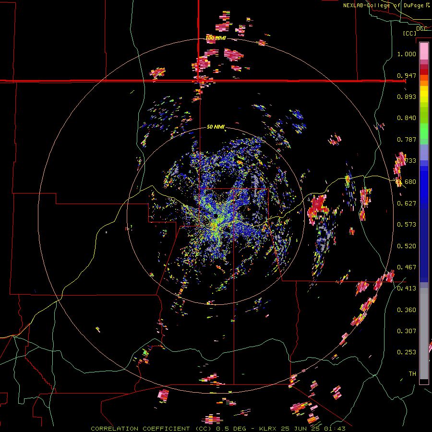Click the black radar site dot at center
Screen dimensions: 432x432
pos(216,215)
